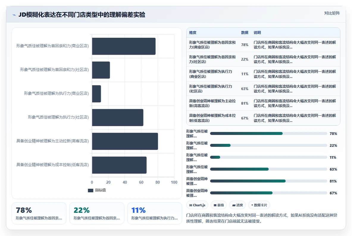Screen dimensions: 352x236
Task: Click the 说明 text in the 78% table row
Action: 295,45
